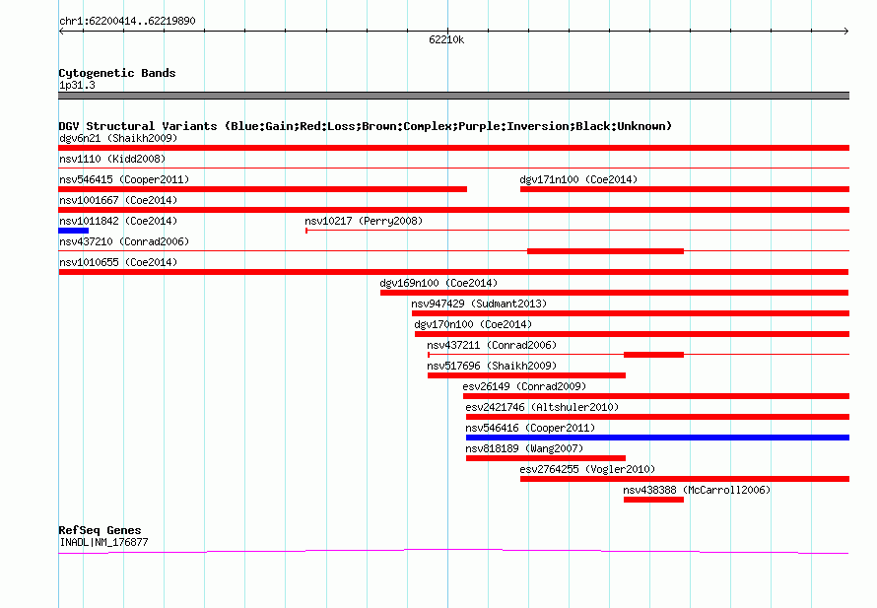Click nsv947429 (Sudmant2013) label
The image size is (877, 608).
pos(479,304)
